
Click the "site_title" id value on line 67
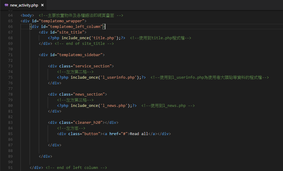(71, 32)
